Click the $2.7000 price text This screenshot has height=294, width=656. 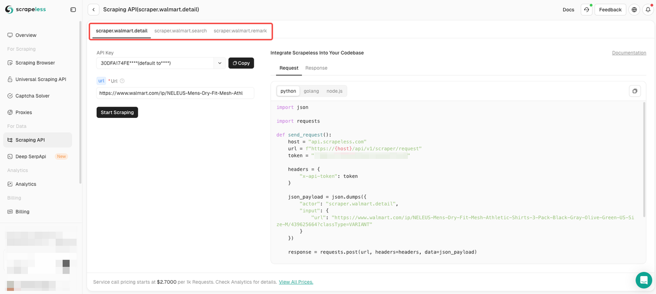point(167,282)
